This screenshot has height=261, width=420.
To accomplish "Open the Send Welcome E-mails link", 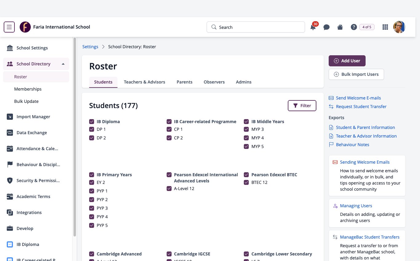I will point(358,98).
